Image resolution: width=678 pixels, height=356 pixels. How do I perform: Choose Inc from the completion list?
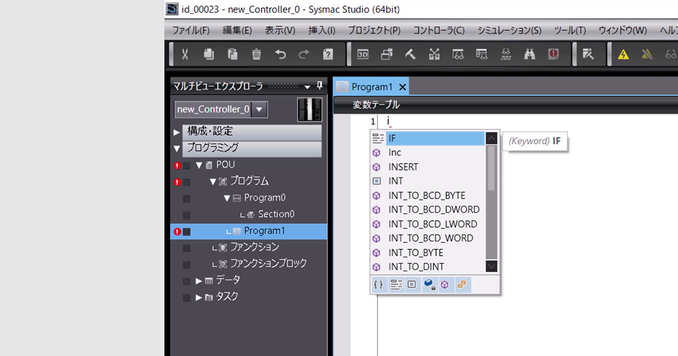pos(428,153)
